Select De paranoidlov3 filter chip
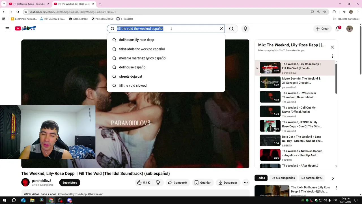This screenshot has width=362, height=204. point(312,178)
